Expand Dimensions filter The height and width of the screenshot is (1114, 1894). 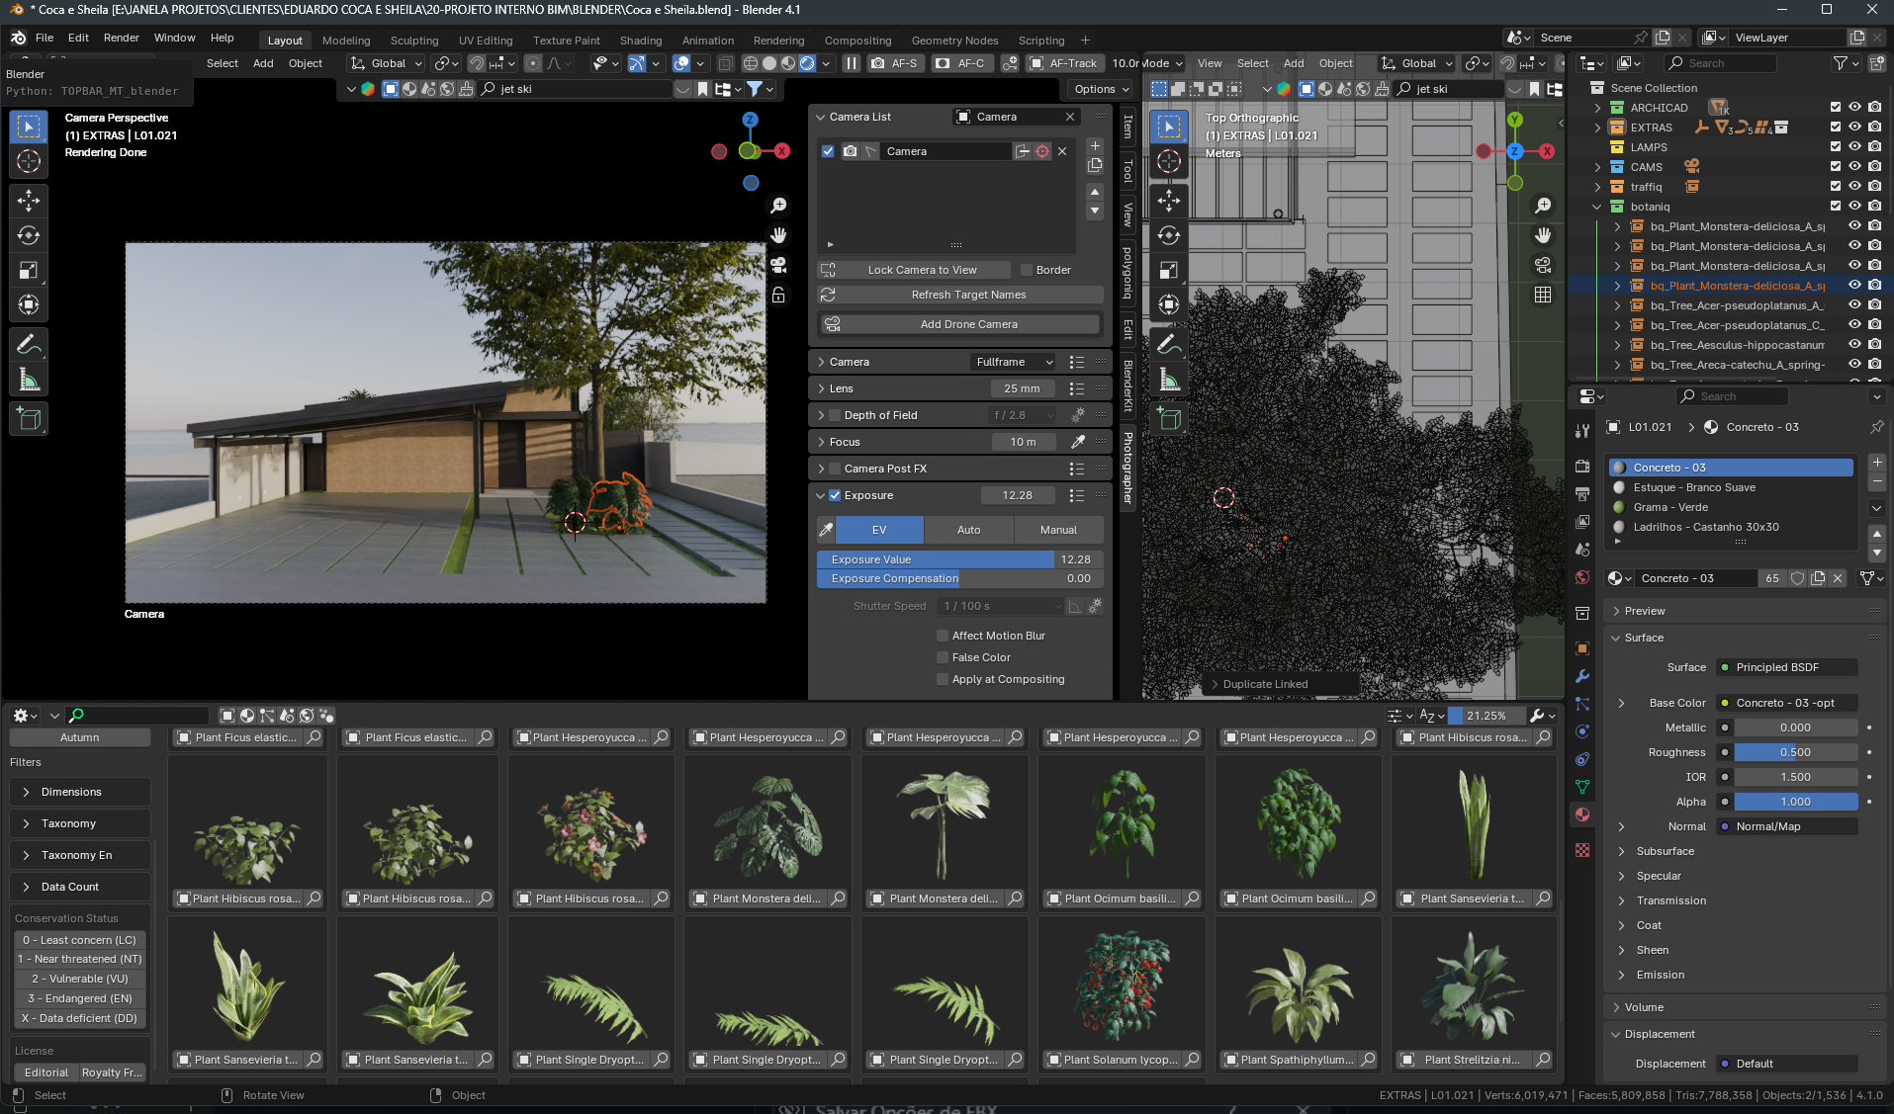tap(80, 792)
